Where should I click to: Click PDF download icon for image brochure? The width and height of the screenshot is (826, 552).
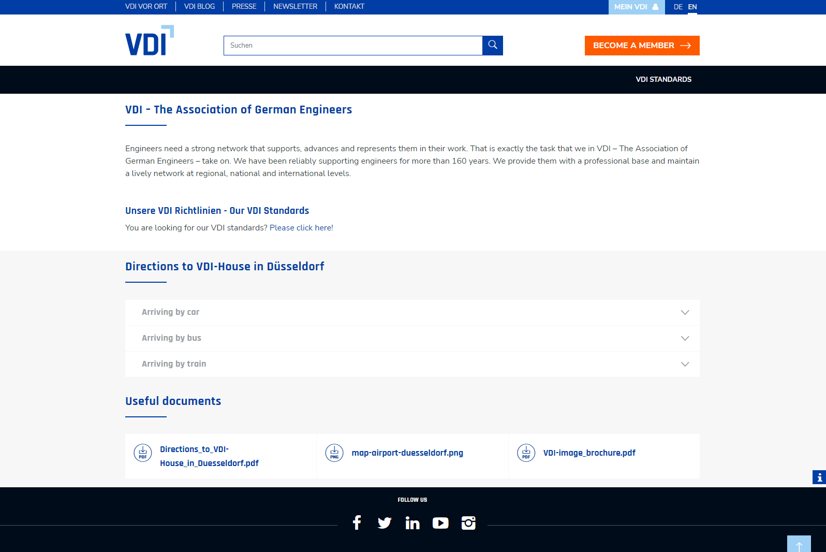click(x=526, y=453)
